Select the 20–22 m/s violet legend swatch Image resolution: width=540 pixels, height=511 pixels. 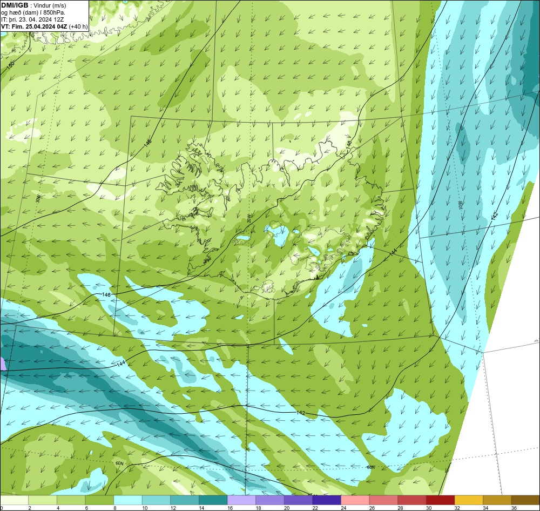point(298,500)
